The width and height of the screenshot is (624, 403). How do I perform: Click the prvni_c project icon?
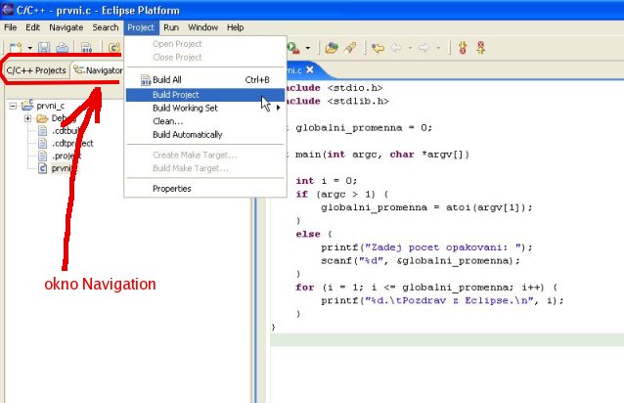[27, 106]
